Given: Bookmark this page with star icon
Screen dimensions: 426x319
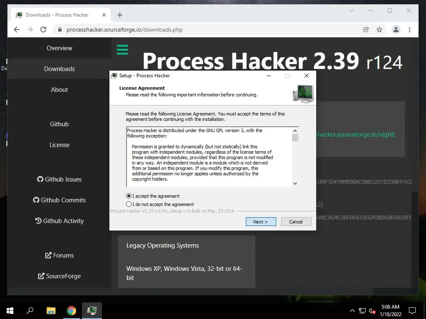Looking at the screenshot, I should [379, 29].
